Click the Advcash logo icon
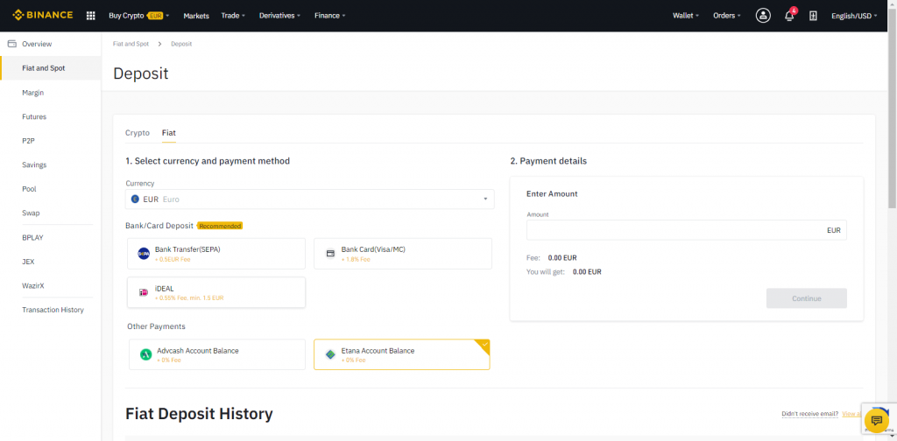The image size is (897, 441). click(x=146, y=354)
